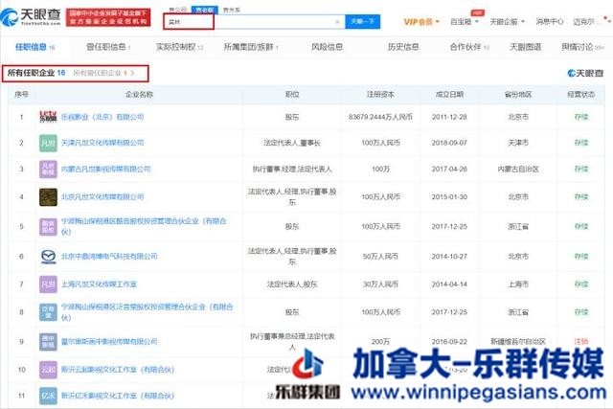Viewport: 613px width, 409px height.
Task: Click the purple 凡世 logo of 上海凡世文化传媒工作室
Action: (48, 284)
